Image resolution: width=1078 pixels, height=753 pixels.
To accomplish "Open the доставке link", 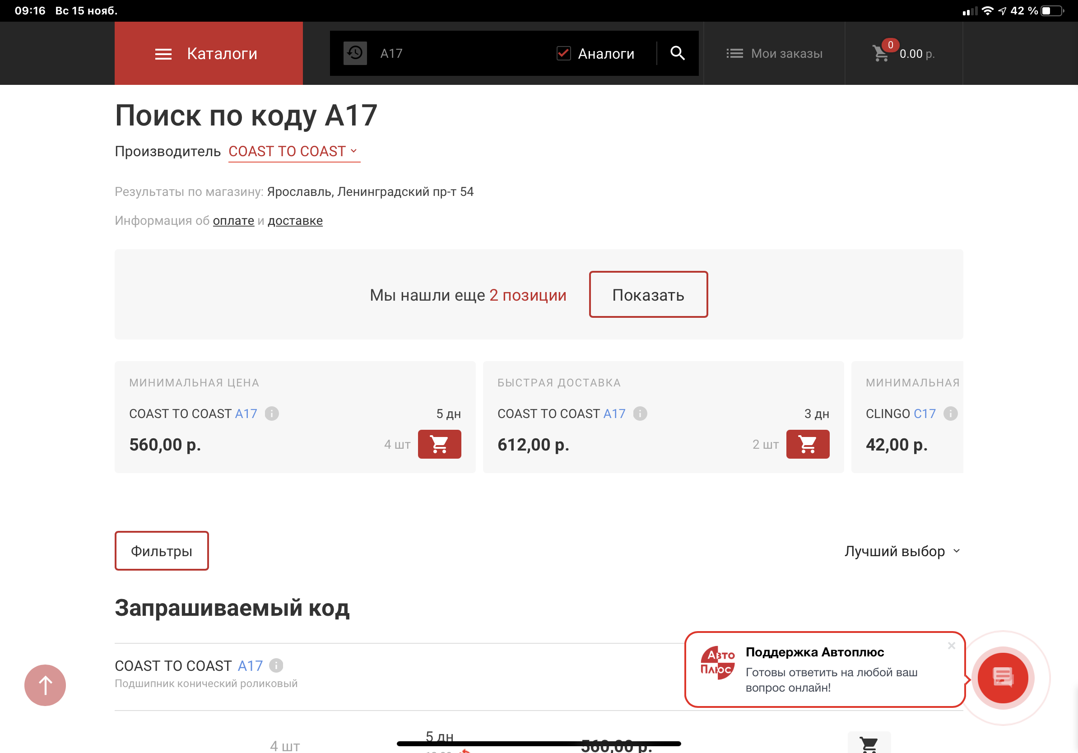I will click(x=295, y=221).
